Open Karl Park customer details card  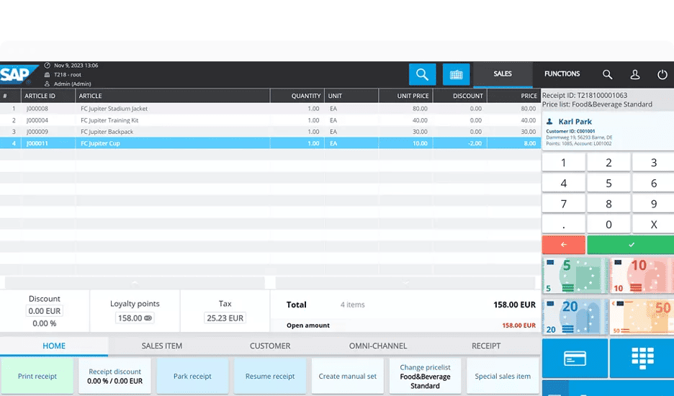pyautogui.click(x=607, y=131)
